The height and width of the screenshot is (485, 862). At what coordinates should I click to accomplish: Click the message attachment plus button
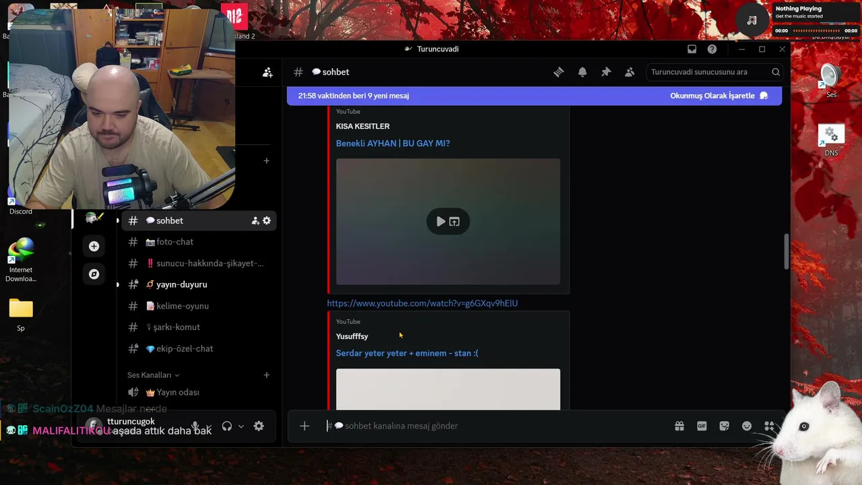point(304,426)
